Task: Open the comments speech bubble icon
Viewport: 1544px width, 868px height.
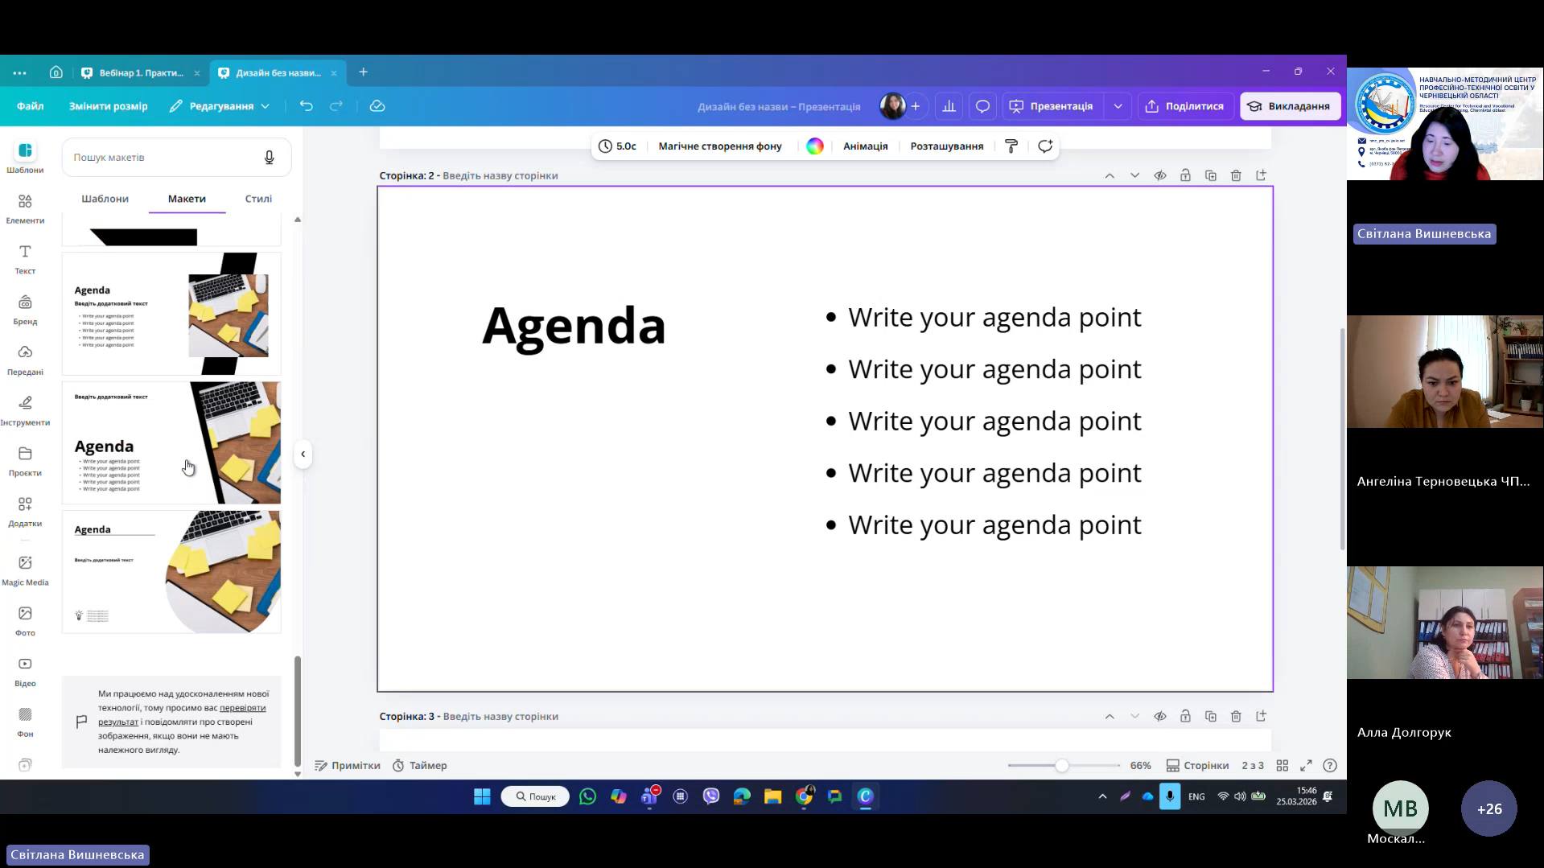Action: [982, 106]
